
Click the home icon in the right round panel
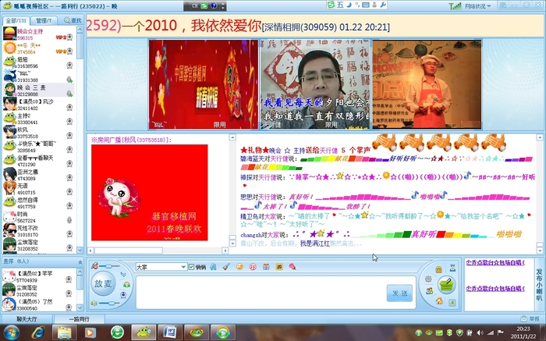[x=439, y=300]
